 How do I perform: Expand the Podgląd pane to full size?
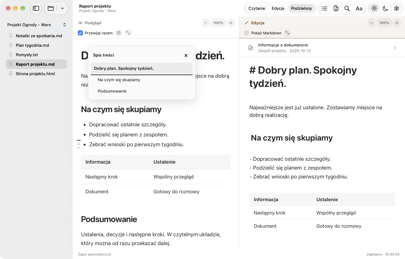point(128,33)
